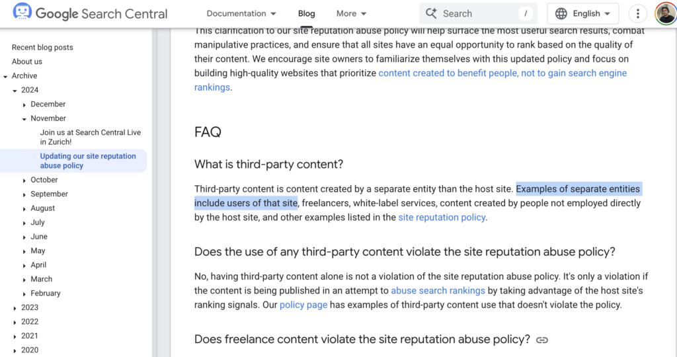The height and width of the screenshot is (357, 677).
Task: Follow the abuse search rankings link
Action: pos(438,290)
